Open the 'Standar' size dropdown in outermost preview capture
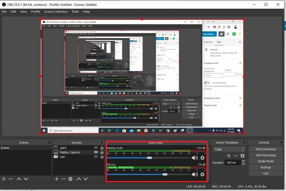The image size is (286, 191). (x=214, y=75)
